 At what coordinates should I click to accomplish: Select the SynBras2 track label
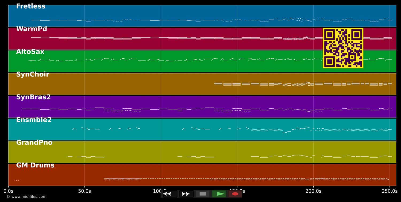pyautogui.click(x=33, y=97)
